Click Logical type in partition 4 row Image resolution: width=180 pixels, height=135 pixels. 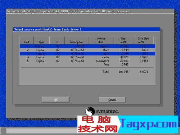40,57
